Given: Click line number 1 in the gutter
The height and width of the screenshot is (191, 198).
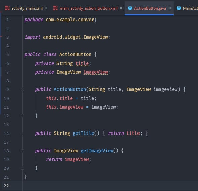Looking at the screenshot, I should pos(8,20).
